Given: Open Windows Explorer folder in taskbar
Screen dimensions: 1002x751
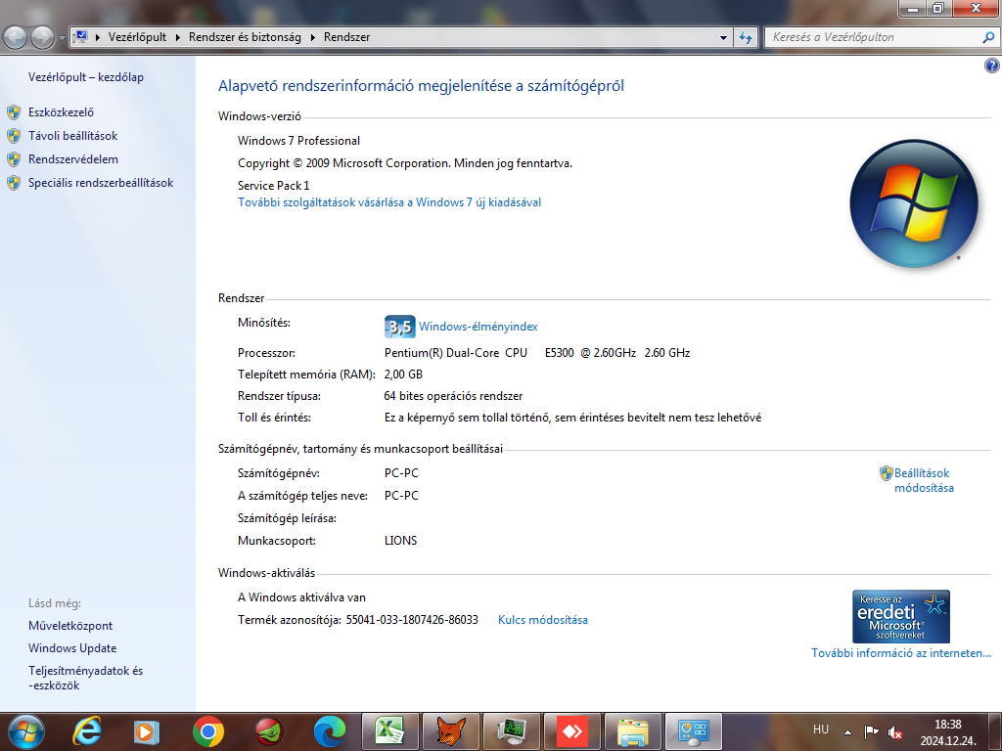Looking at the screenshot, I should (x=632, y=730).
